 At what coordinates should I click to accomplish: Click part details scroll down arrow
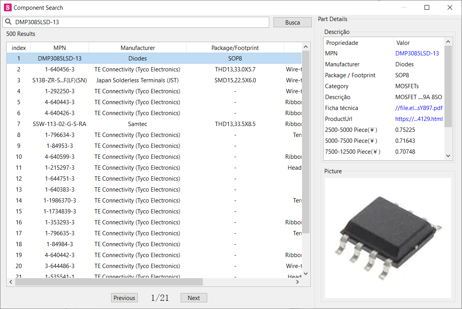pos(448,156)
